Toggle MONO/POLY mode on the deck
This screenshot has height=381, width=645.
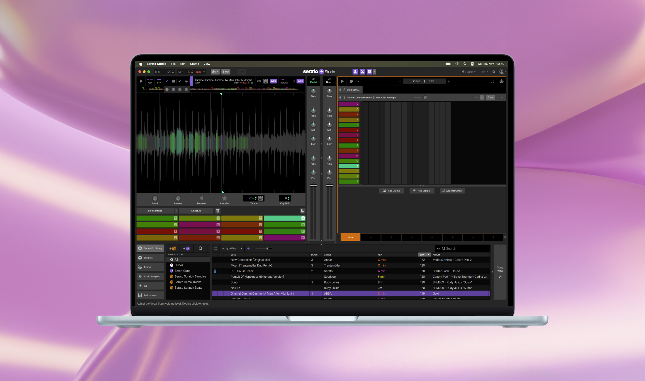[150, 81]
